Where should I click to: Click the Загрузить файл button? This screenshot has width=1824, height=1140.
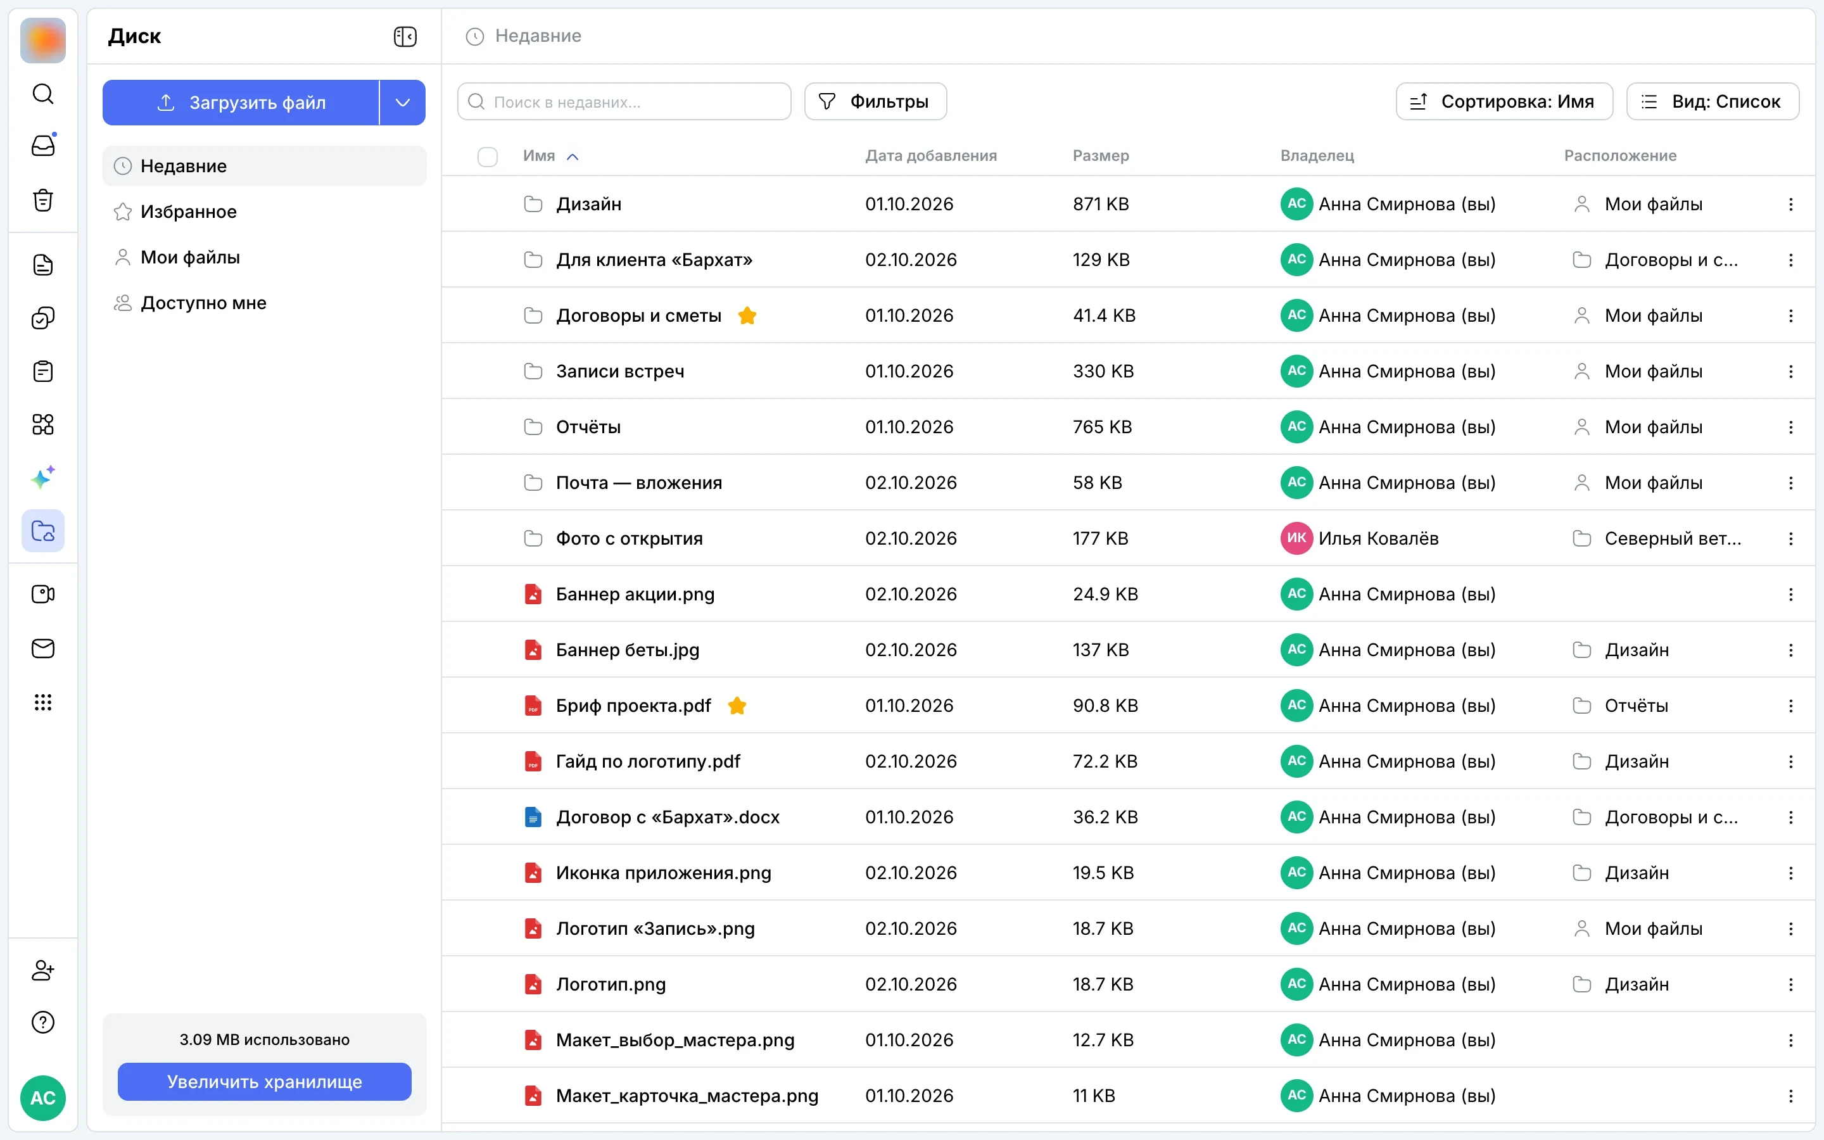241,103
